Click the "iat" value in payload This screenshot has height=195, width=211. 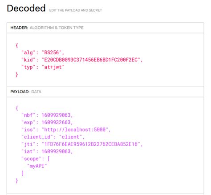click(x=56, y=151)
